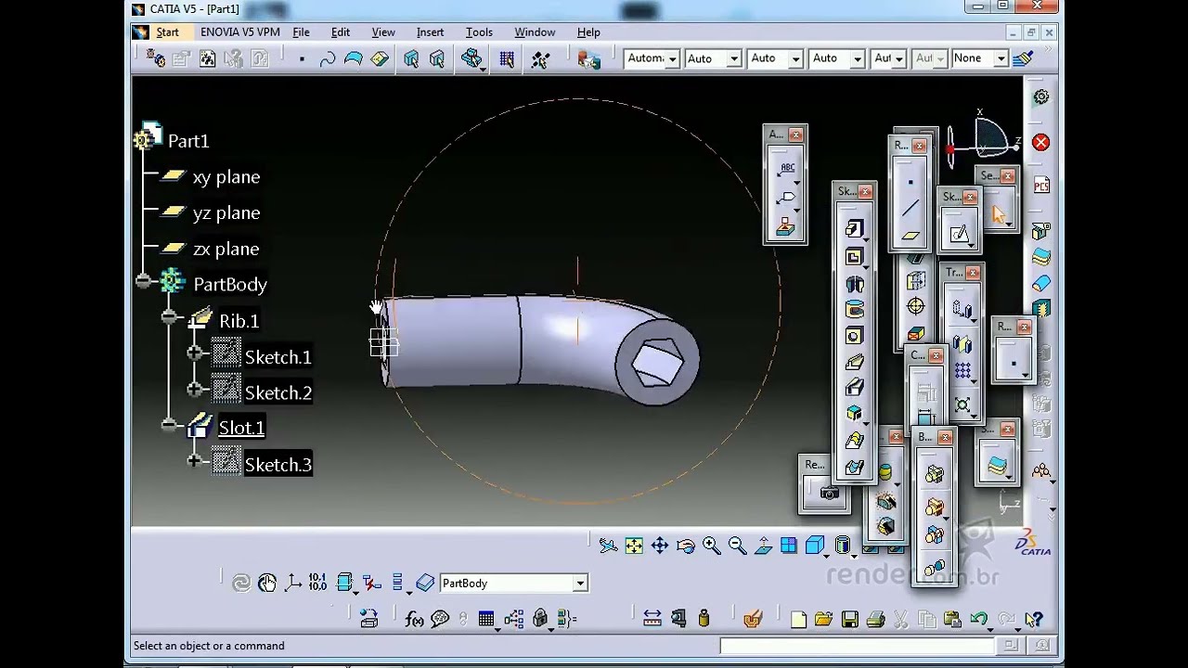Viewport: 1188px width, 668px height.
Task: Close the Annotations floating toolbar
Action: click(795, 135)
